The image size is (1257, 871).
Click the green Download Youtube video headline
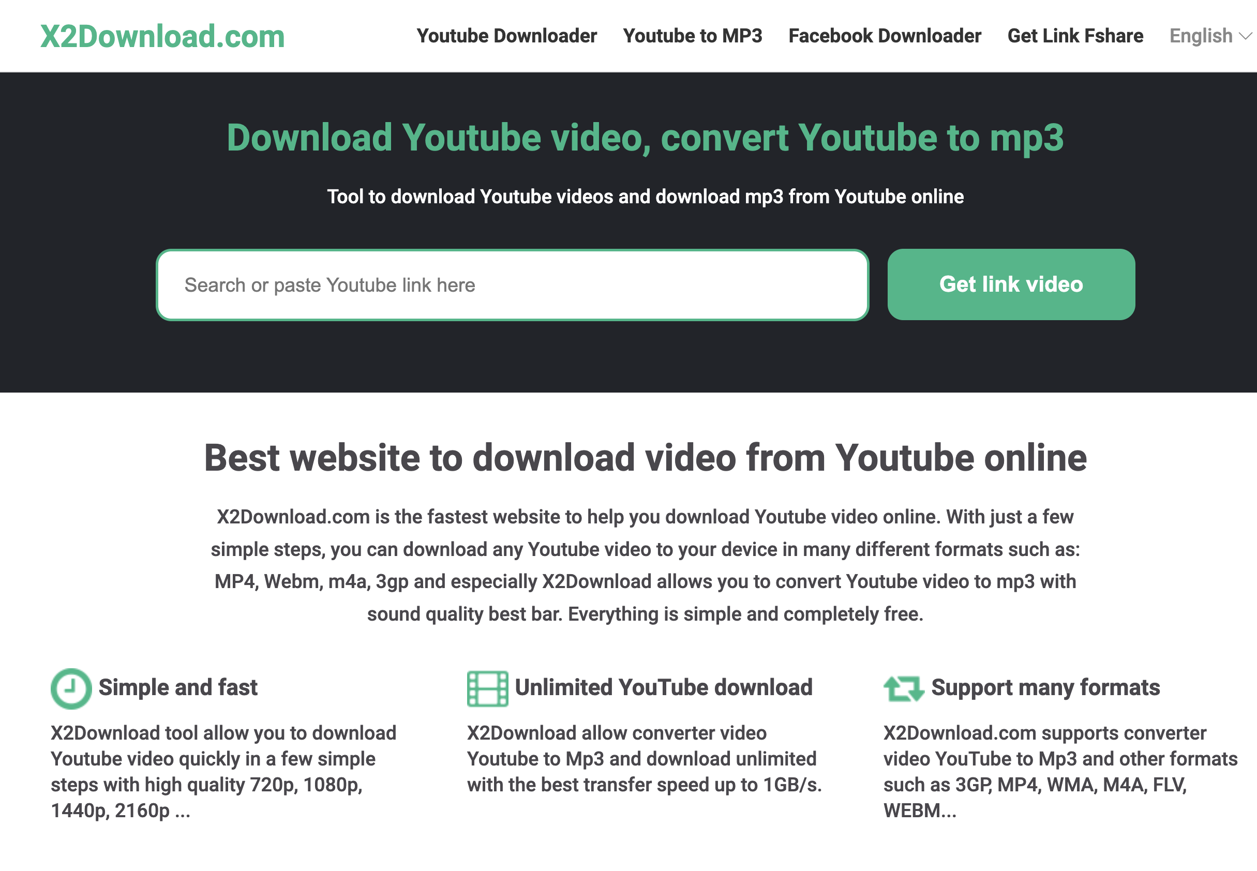pos(645,138)
